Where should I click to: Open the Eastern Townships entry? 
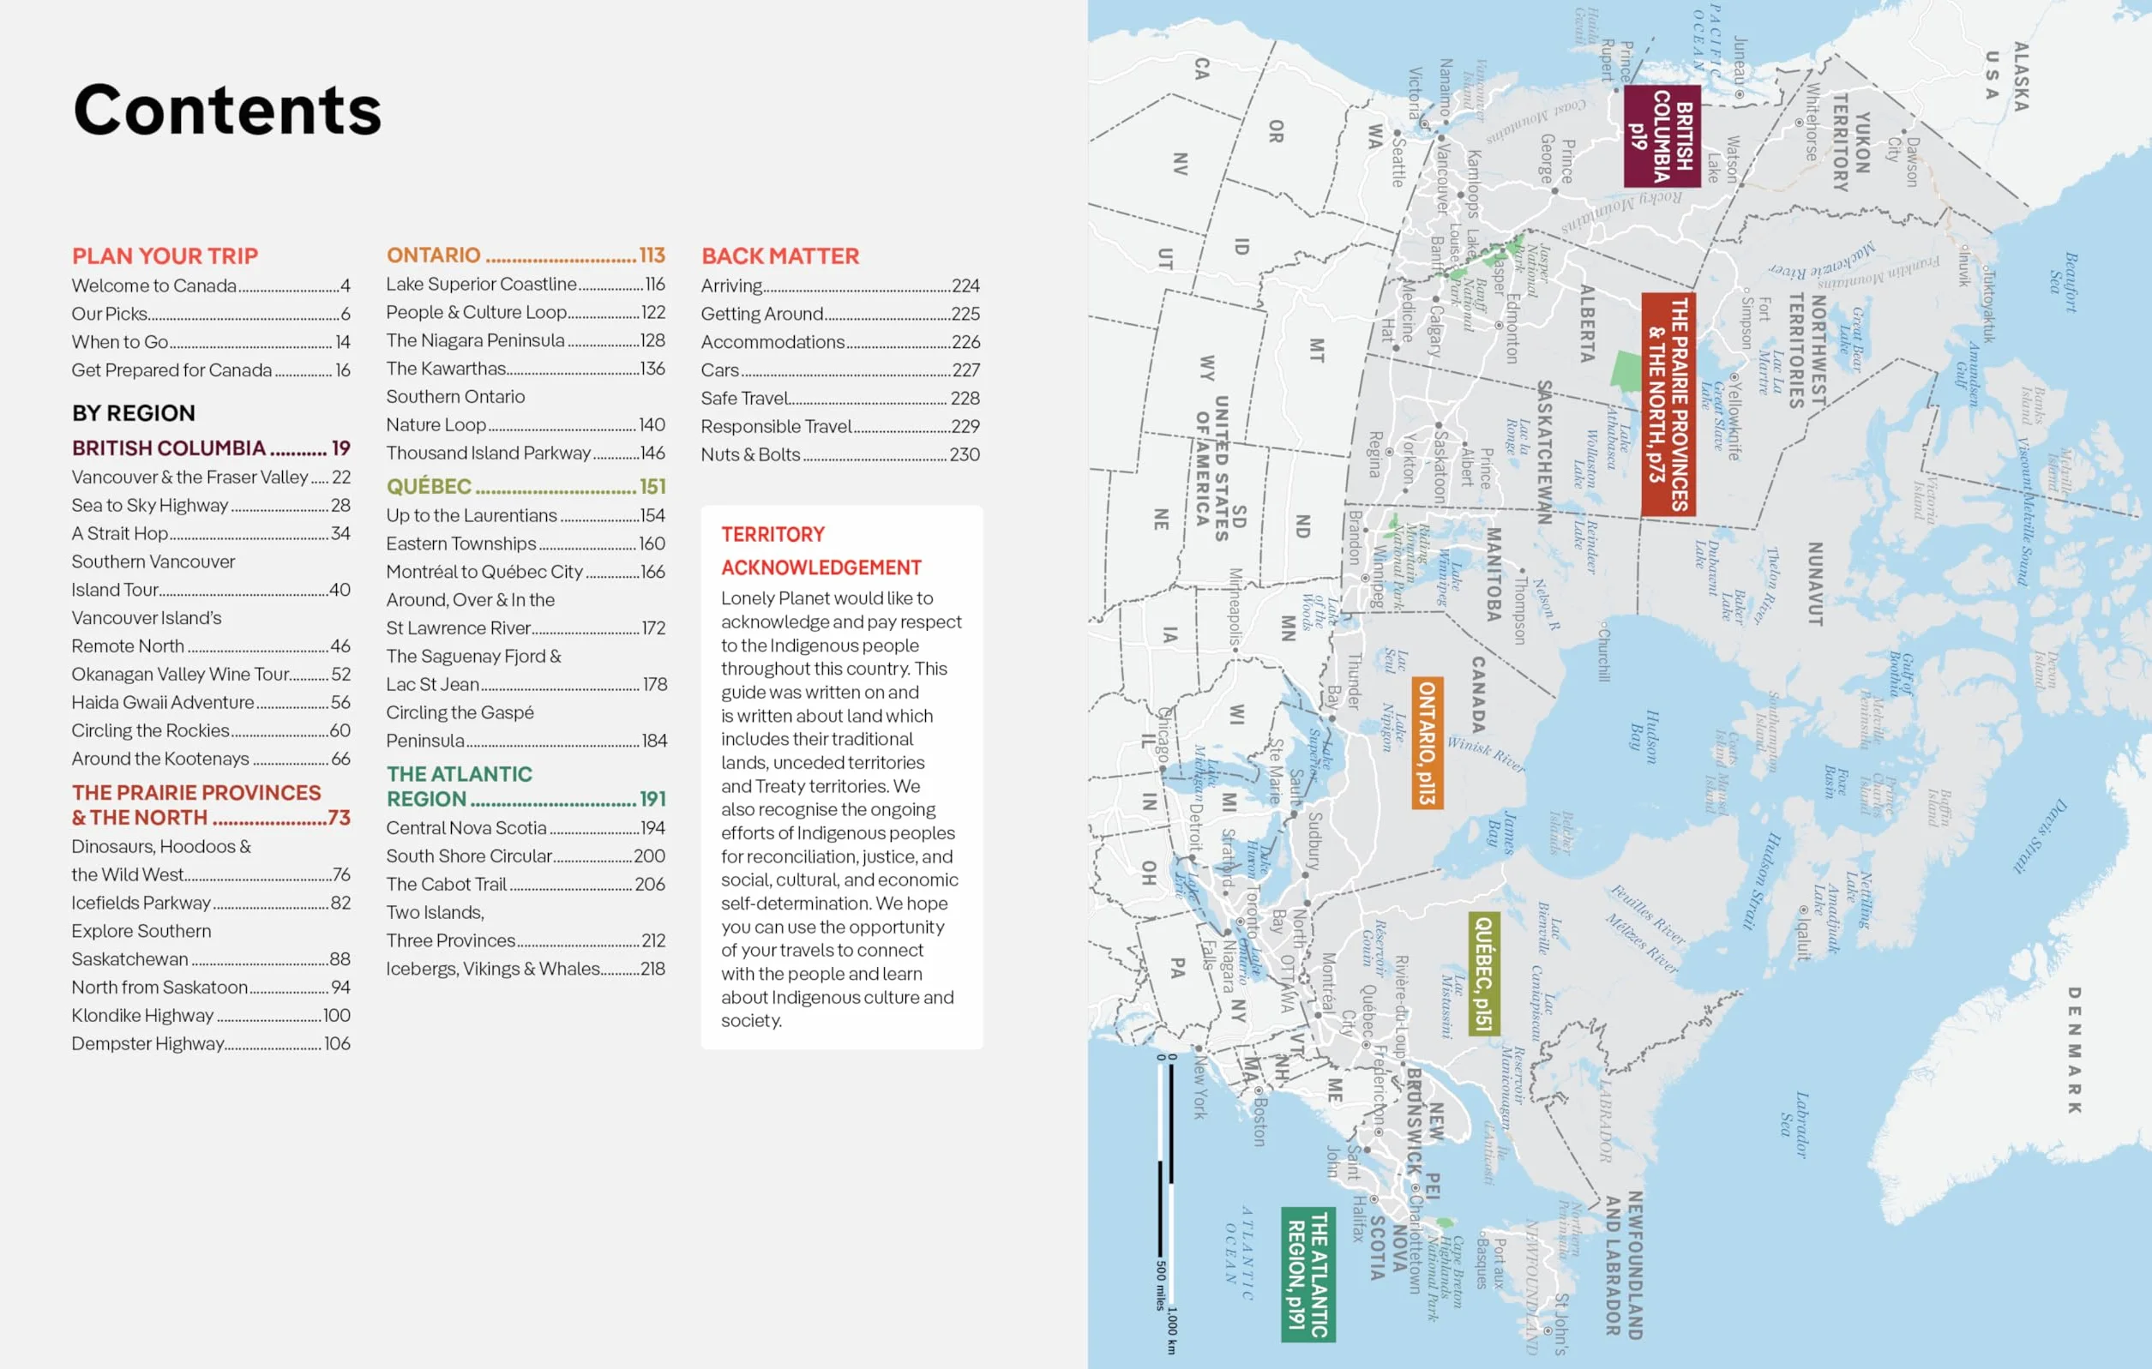pos(526,543)
